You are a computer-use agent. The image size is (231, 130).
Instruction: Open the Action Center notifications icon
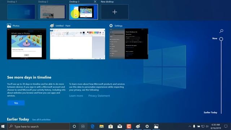click(x=226, y=126)
